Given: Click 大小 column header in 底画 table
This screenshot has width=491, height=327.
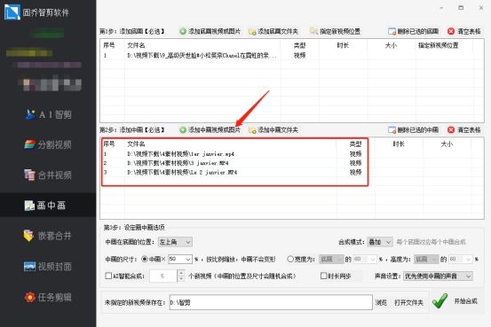Looking at the screenshot, I should point(391,45).
